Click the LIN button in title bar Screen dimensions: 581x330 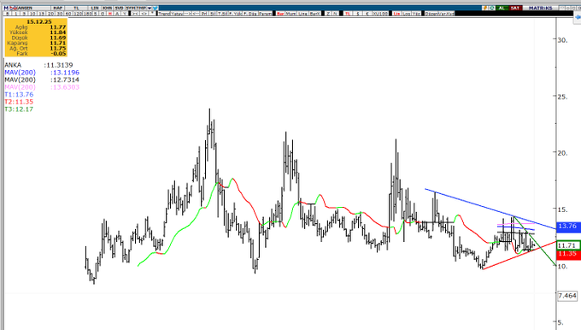(95, 8)
